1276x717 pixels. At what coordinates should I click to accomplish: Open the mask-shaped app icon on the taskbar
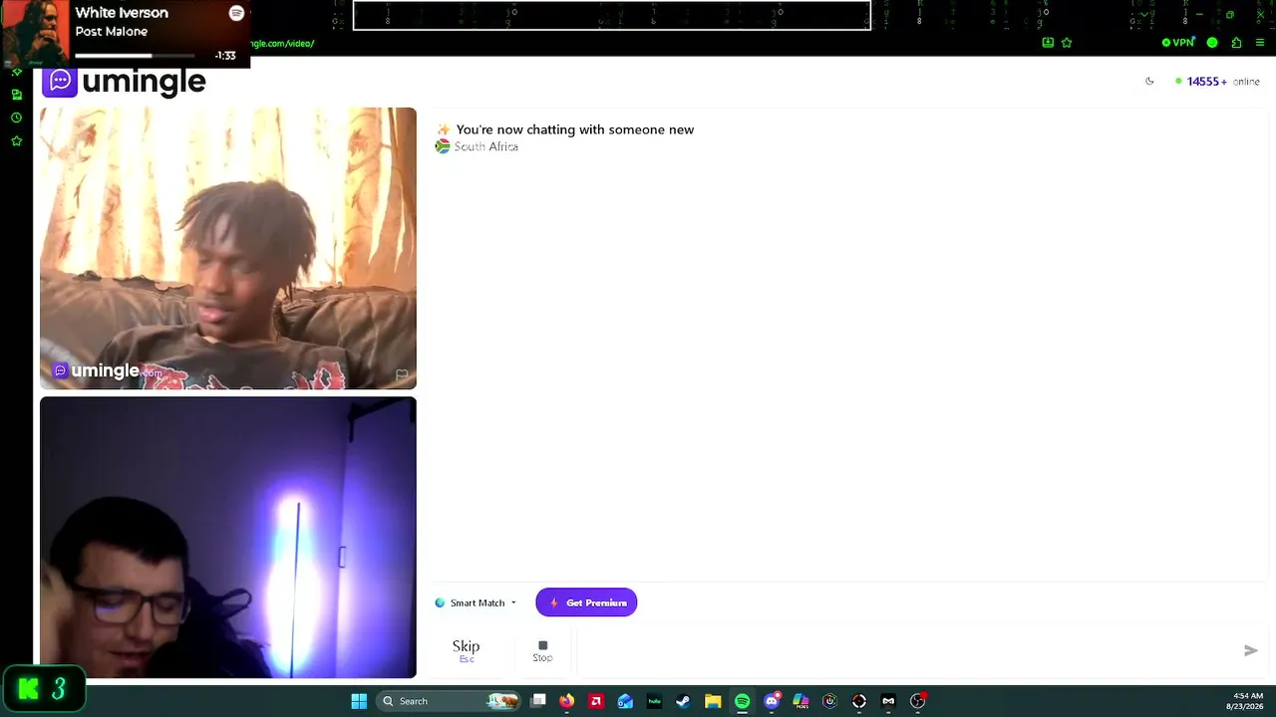click(x=888, y=701)
